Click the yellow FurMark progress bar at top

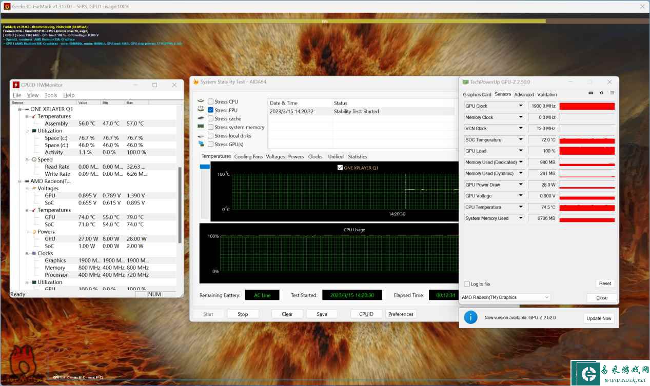pos(273,21)
